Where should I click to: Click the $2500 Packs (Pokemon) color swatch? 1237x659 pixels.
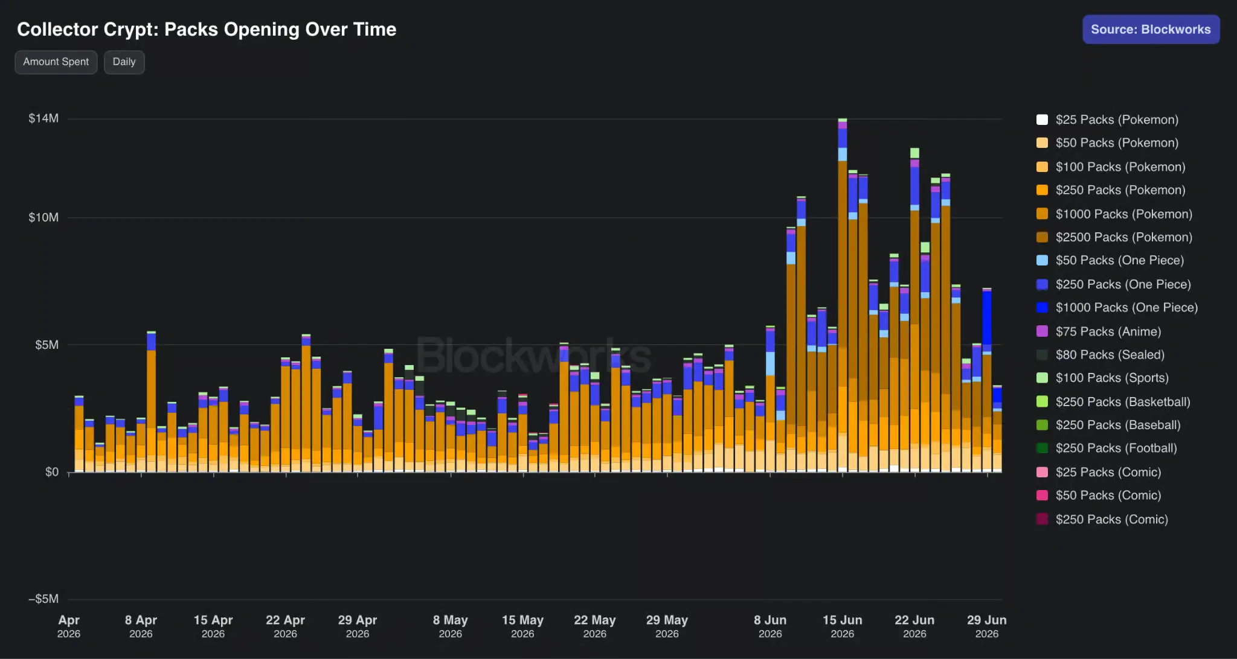(1042, 237)
